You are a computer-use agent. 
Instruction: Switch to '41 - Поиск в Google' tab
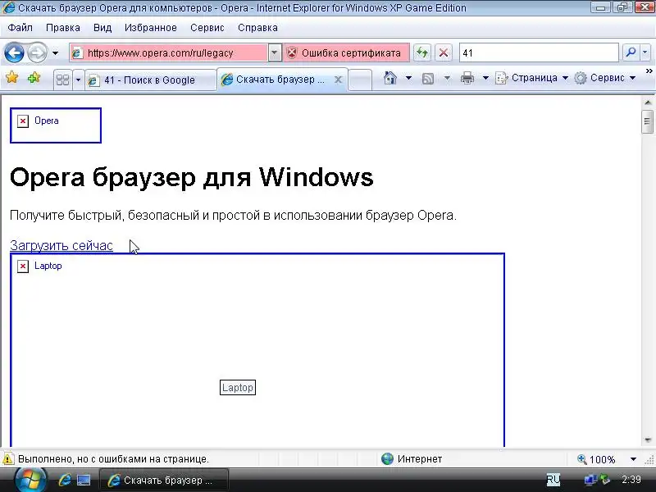(150, 80)
